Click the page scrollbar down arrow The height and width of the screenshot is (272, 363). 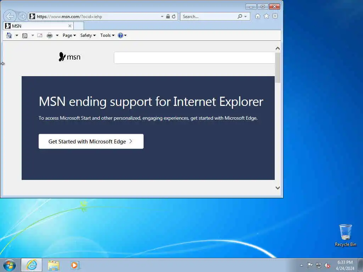[x=278, y=188]
